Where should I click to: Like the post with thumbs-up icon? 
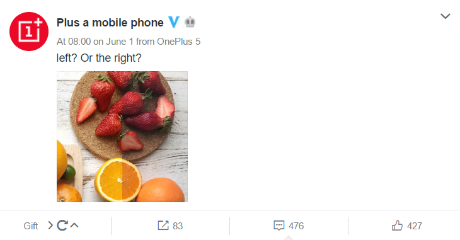coord(397,226)
